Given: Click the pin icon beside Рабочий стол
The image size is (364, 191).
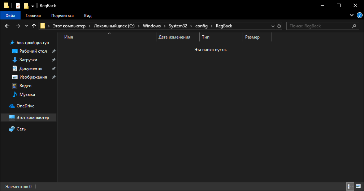Looking at the screenshot, I should 53,51.
